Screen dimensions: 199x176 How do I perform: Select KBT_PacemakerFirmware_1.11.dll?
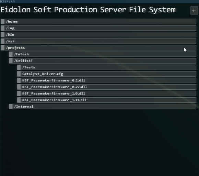pyautogui.click(x=107, y=100)
